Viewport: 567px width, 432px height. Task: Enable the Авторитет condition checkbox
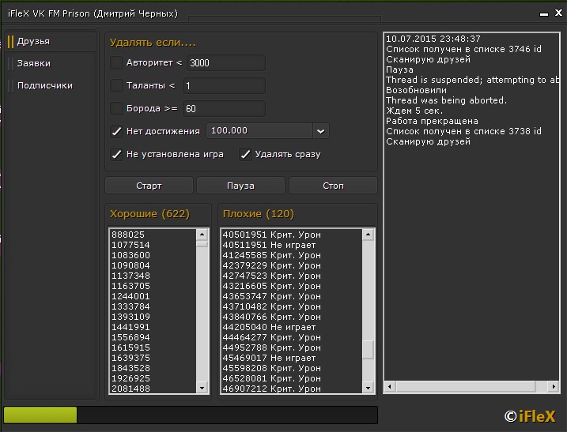[x=116, y=63]
